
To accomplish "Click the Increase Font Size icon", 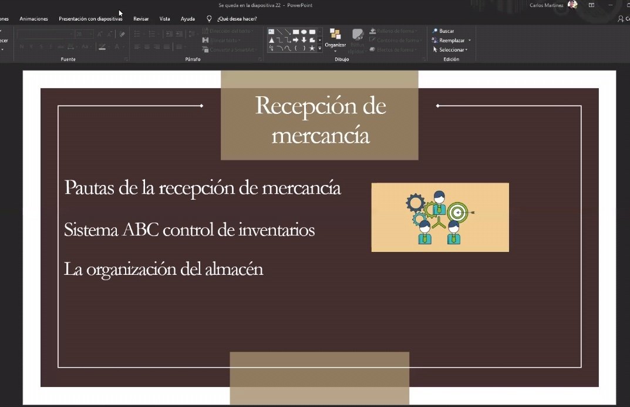I will [100, 35].
